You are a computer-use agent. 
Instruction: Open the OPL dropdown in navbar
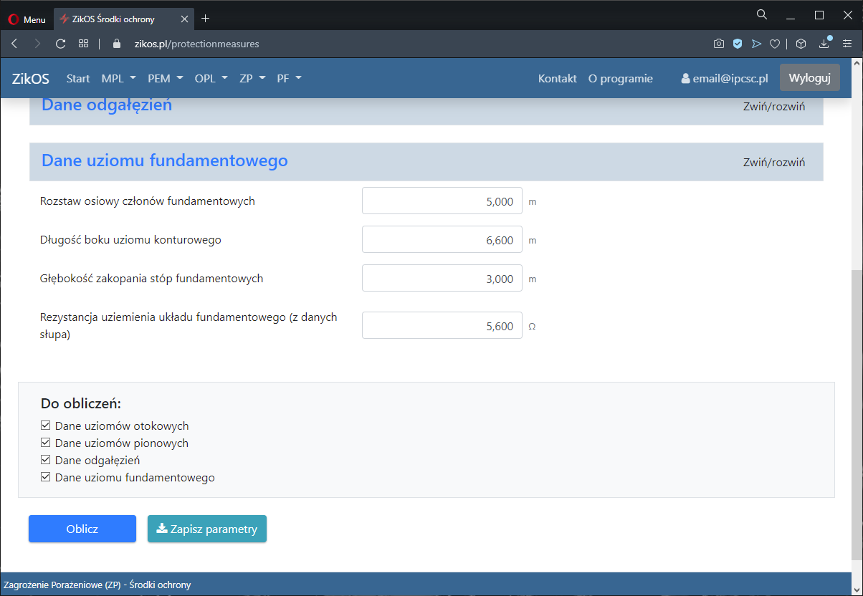click(211, 79)
